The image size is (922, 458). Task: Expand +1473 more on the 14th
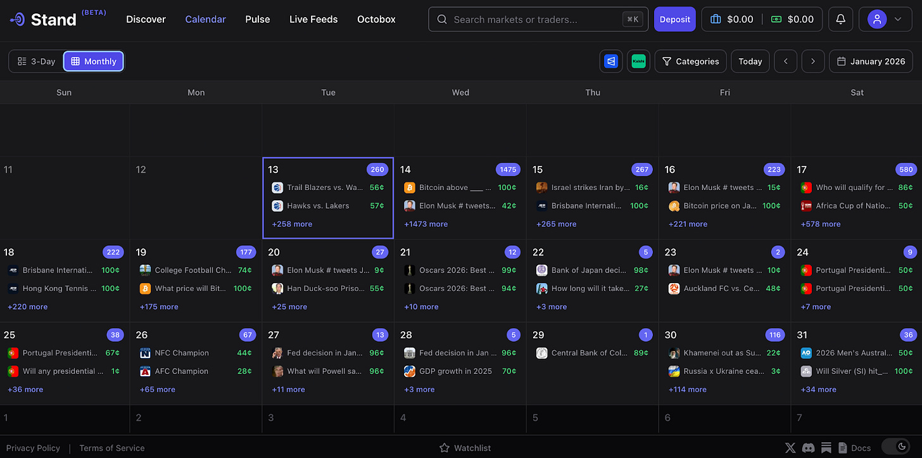coord(426,224)
